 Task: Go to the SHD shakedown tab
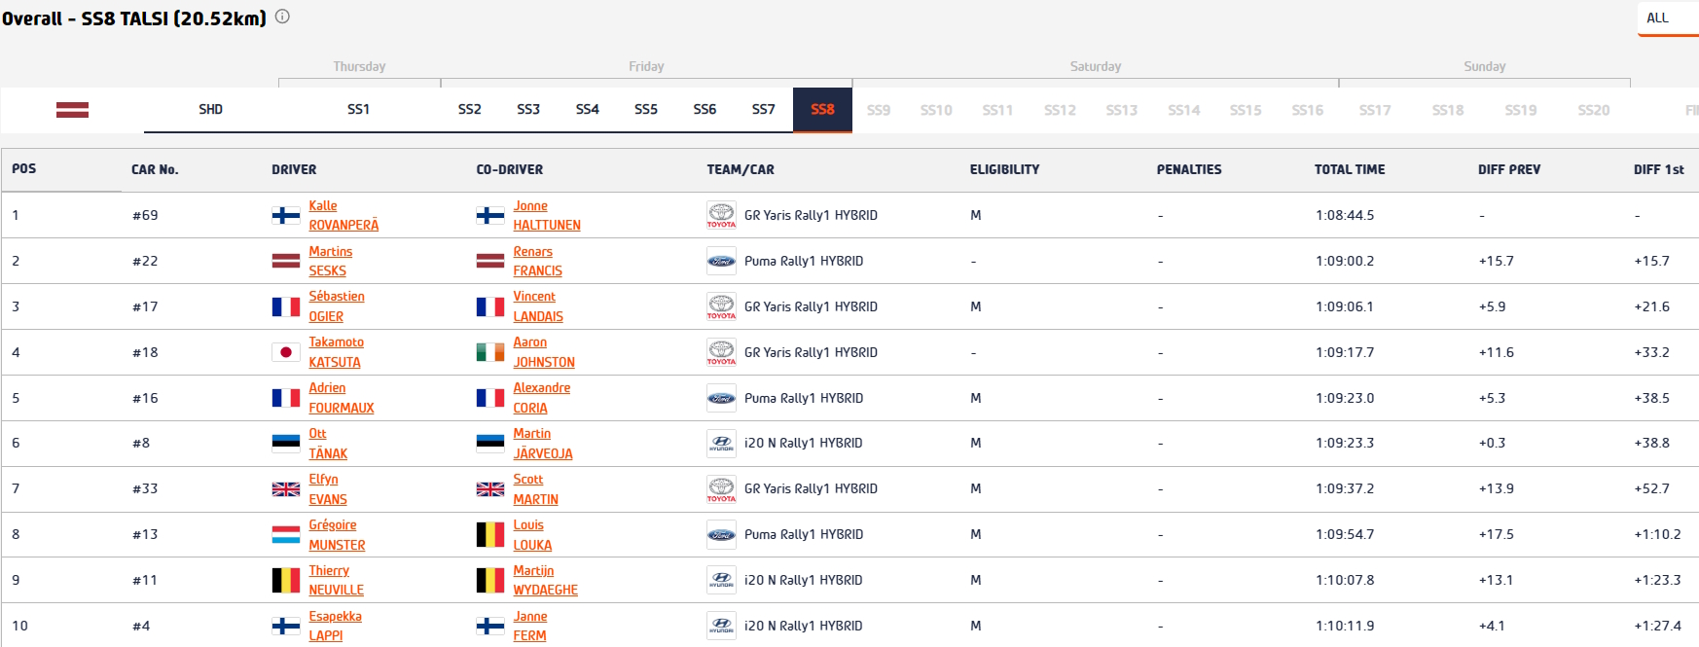point(210,109)
